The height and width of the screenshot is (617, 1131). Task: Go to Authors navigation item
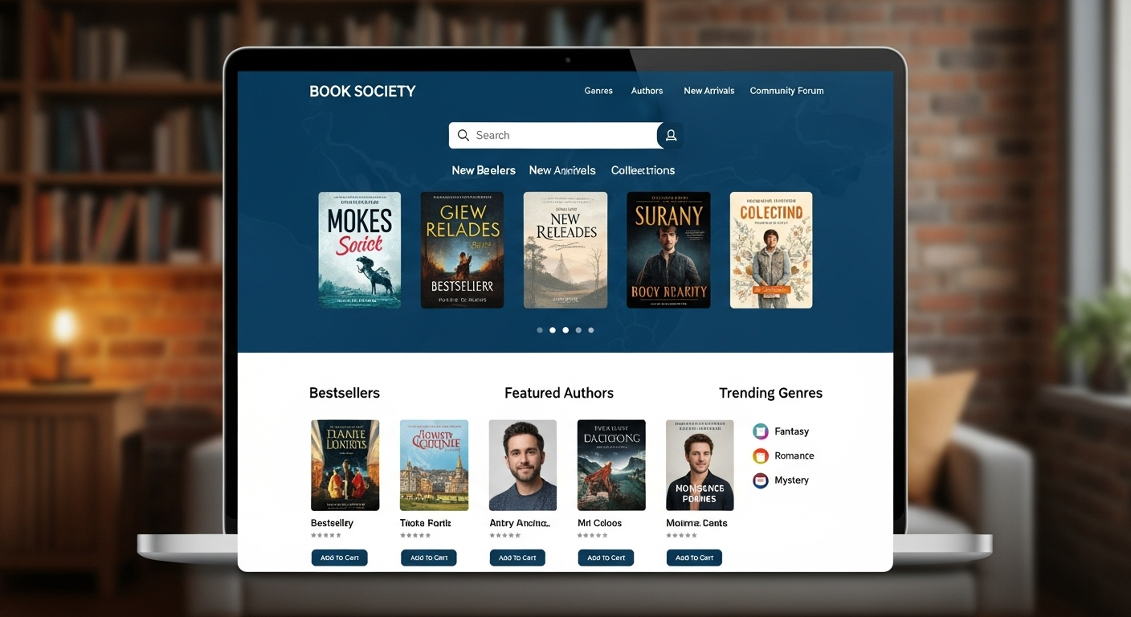click(647, 91)
